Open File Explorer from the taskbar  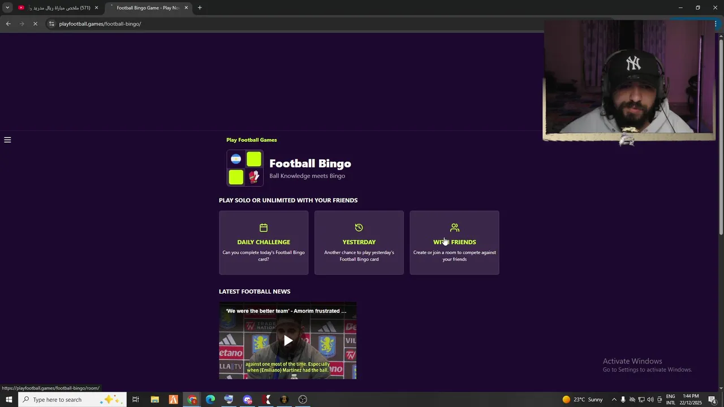[154, 400]
